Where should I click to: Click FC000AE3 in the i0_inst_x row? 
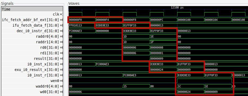pos(102,64)
